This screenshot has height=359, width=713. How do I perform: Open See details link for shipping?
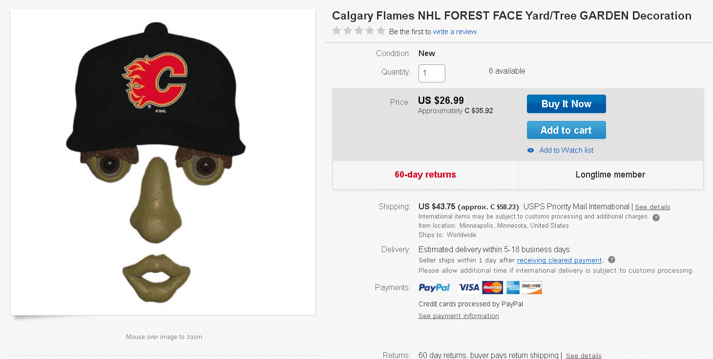point(652,207)
